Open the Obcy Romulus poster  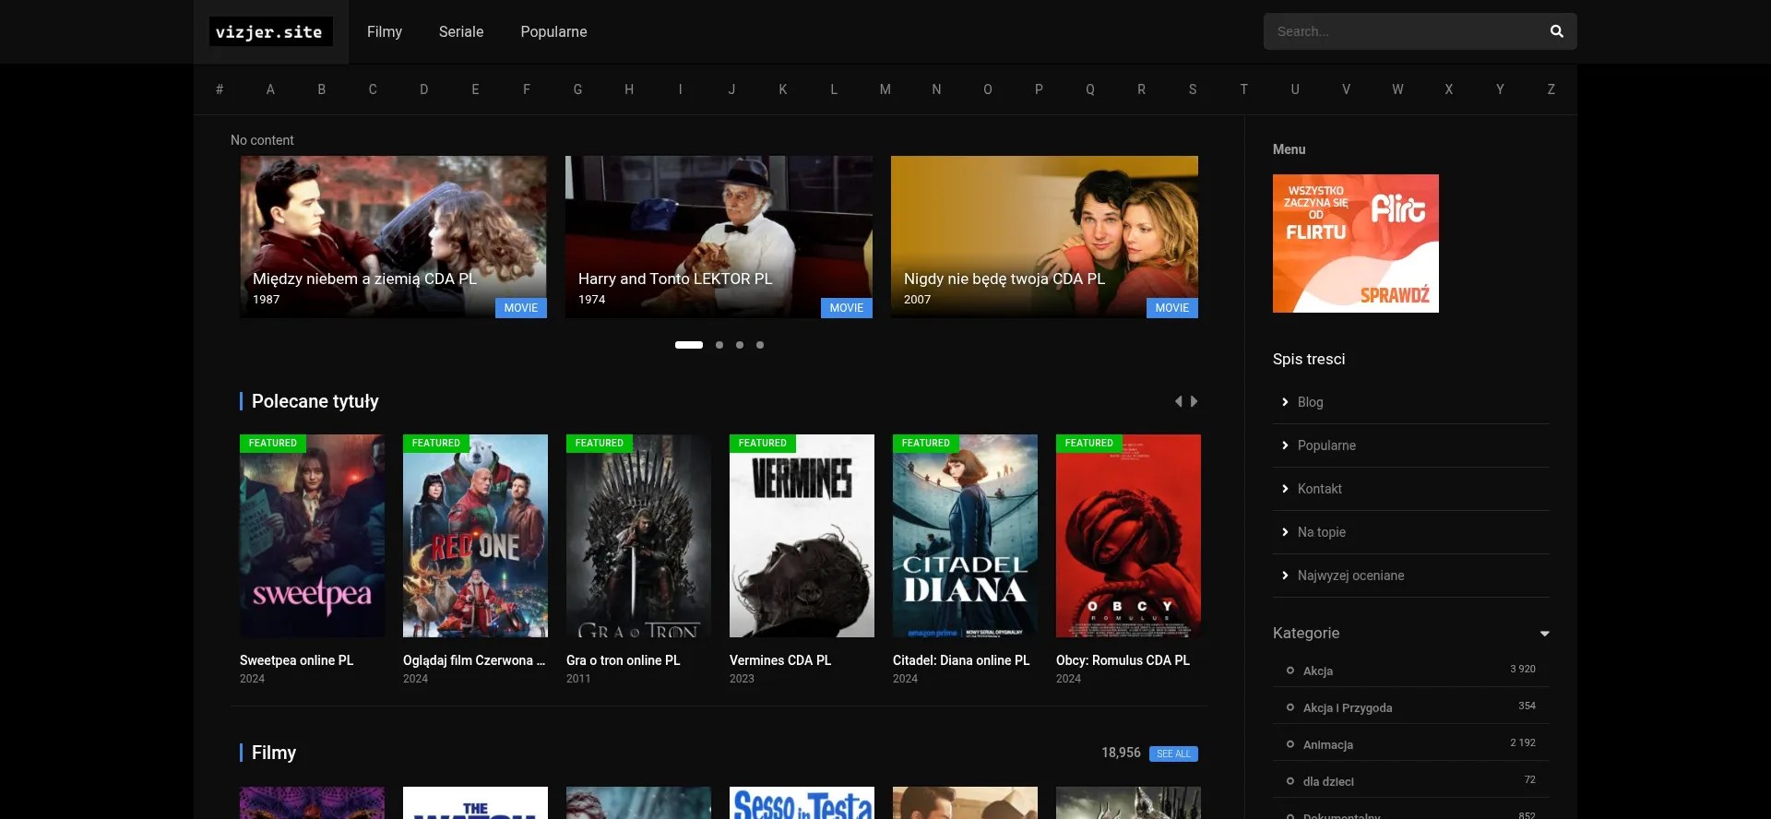click(1128, 536)
